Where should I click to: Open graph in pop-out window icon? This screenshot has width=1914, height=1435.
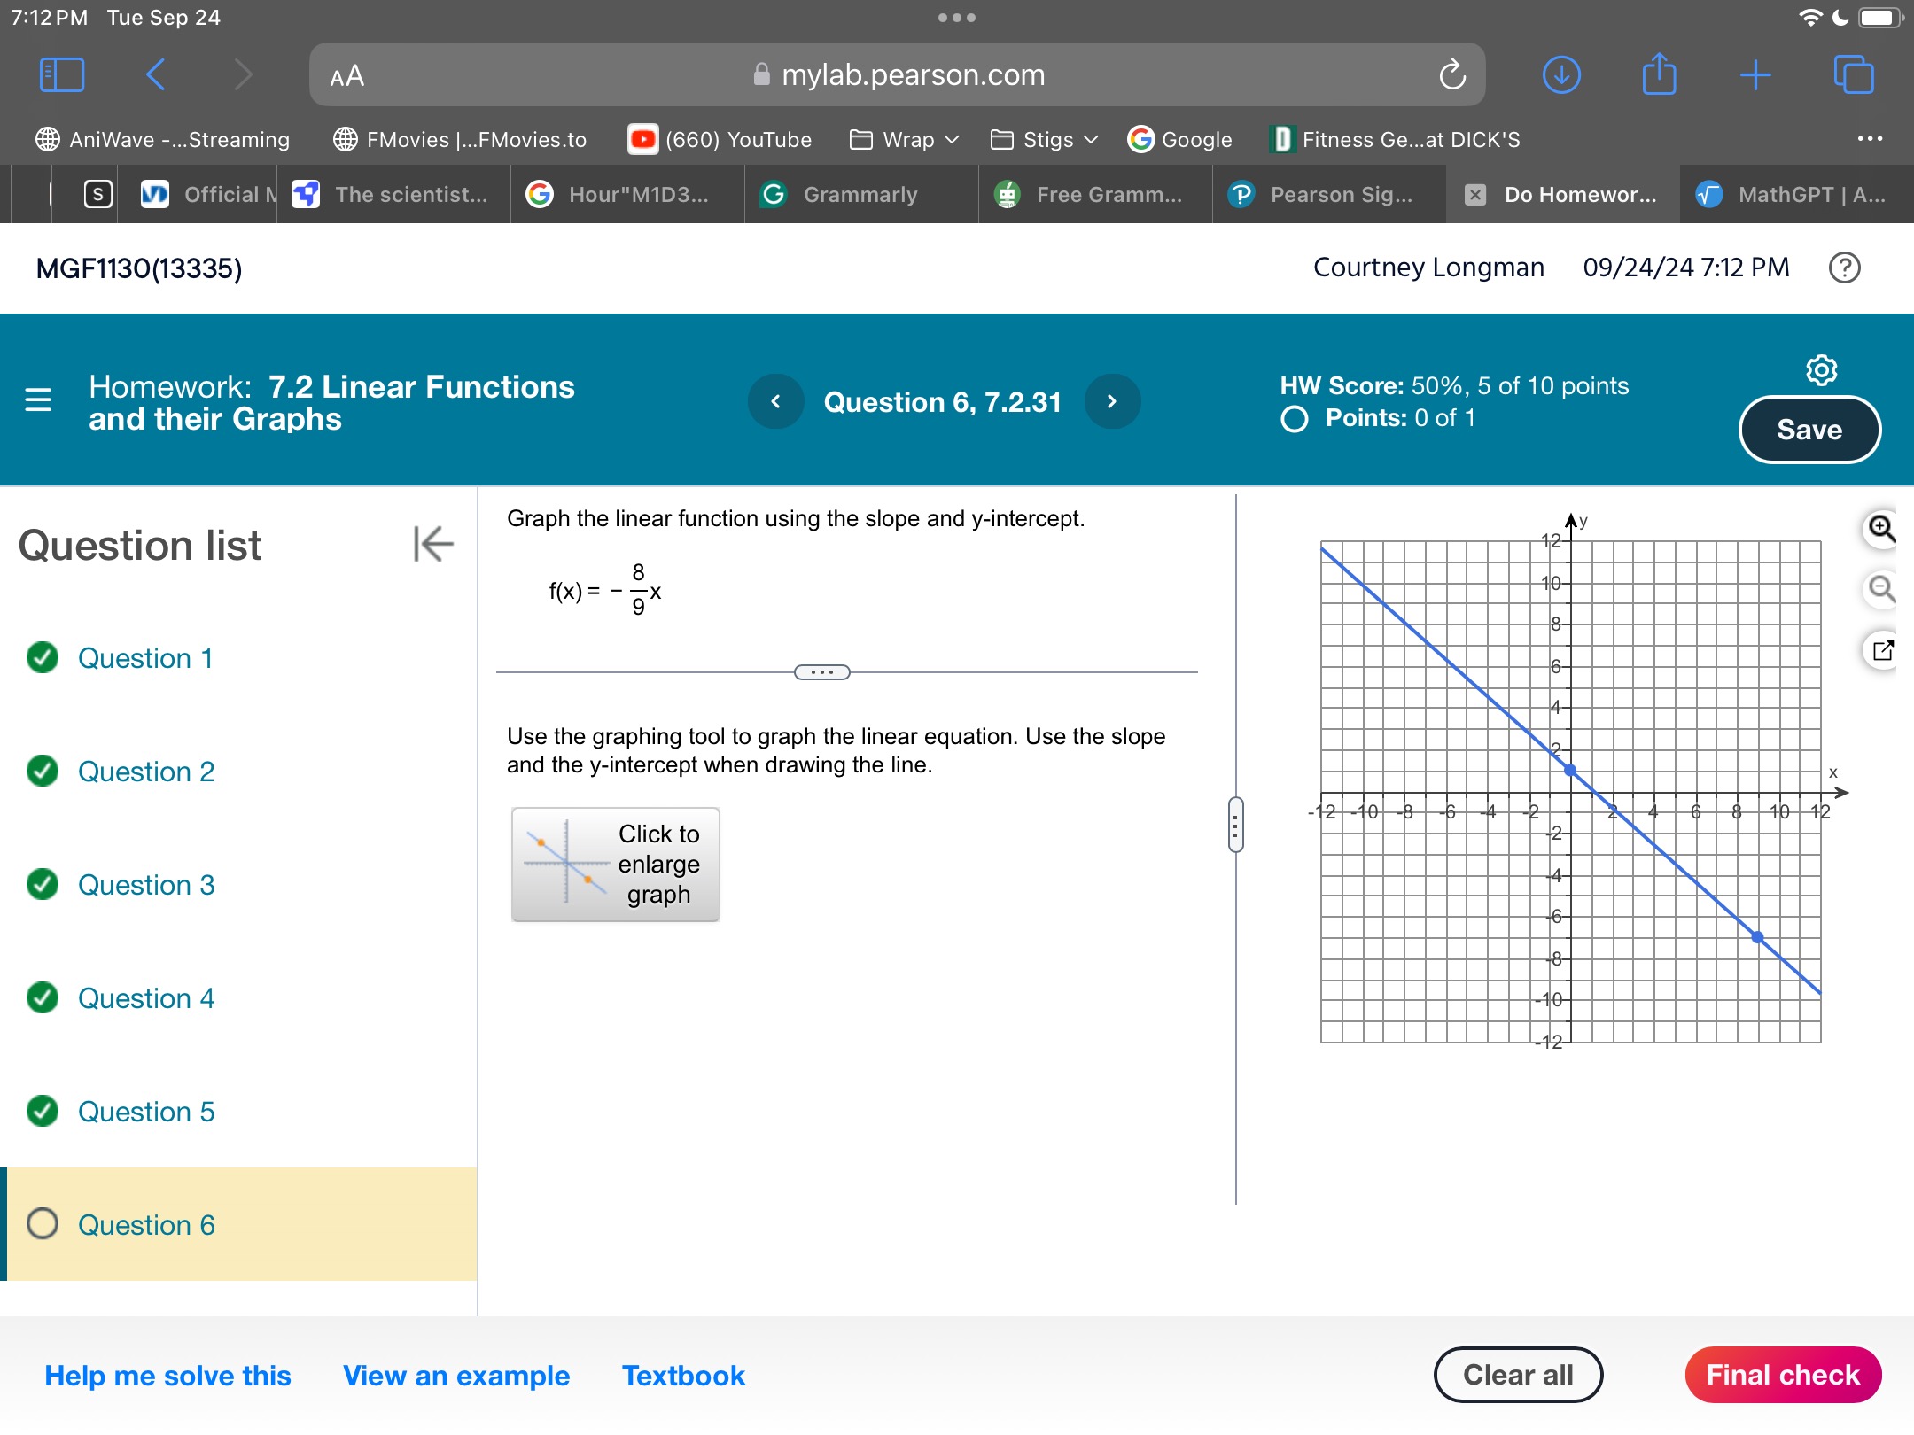click(1881, 650)
